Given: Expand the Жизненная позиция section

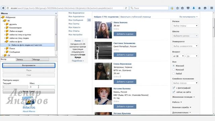Looking at the screenshot, I should tap(183, 97).
